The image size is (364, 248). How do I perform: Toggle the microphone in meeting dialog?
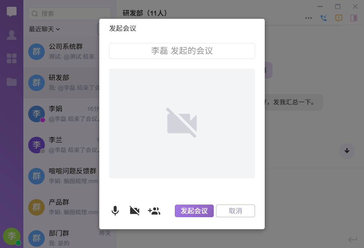point(115,211)
